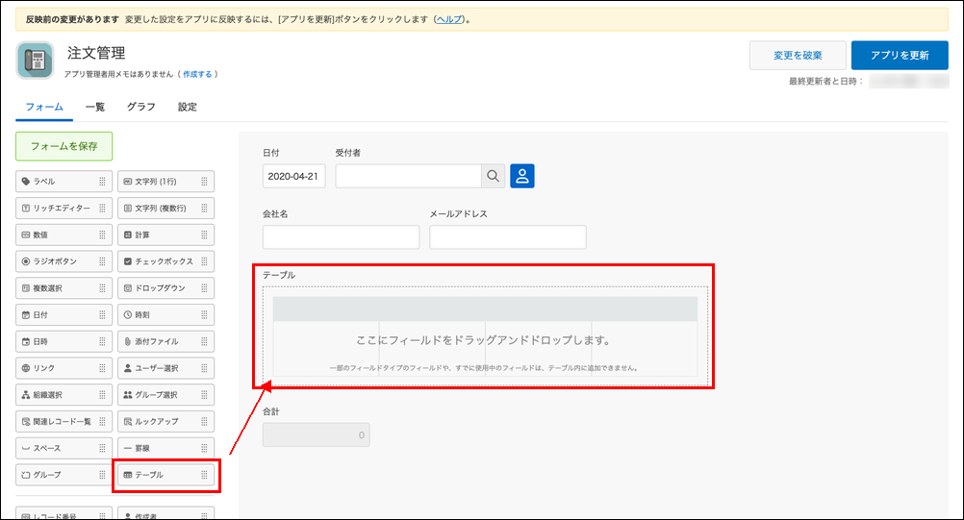Image resolution: width=964 pixels, height=520 pixels.
Task: Click the フォームを保存 button
Action: [63, 146]
